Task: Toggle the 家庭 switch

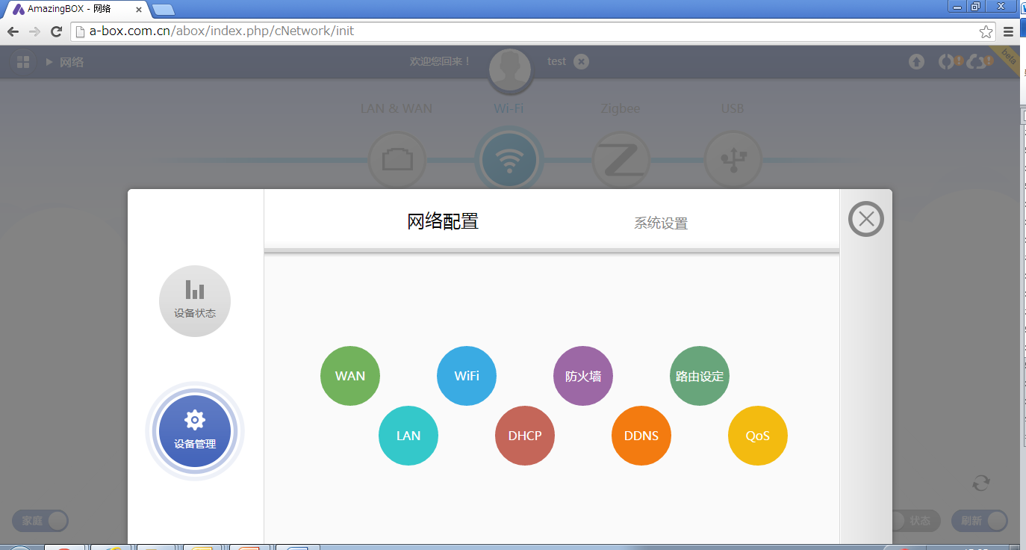Action: [40, 521]
